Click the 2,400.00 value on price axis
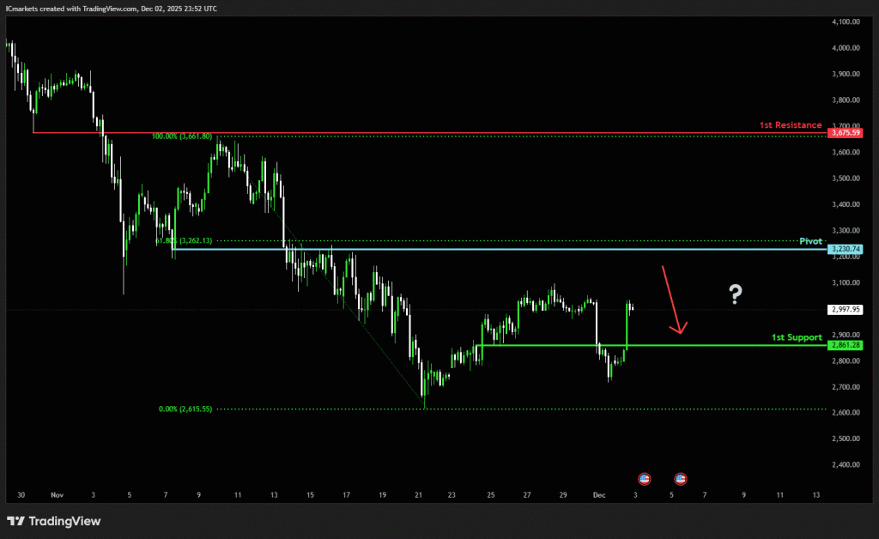This screenshot has height=539, width=879. tap(846, 464)
